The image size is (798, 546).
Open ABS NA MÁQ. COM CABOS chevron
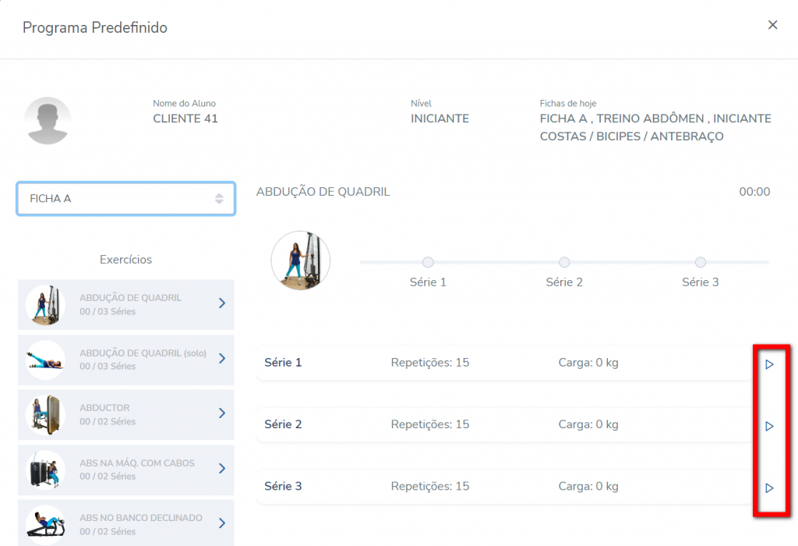221,468
